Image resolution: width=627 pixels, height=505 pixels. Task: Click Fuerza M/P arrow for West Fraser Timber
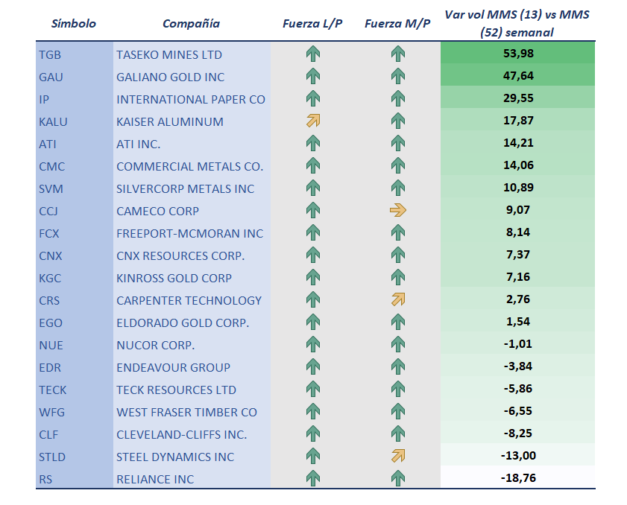(x=398, y=411)
